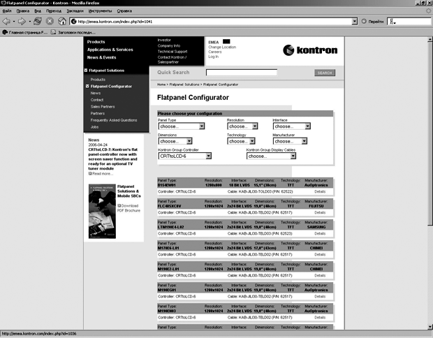Open the Правка menu

pyautogui.click(x=23, y=11)
